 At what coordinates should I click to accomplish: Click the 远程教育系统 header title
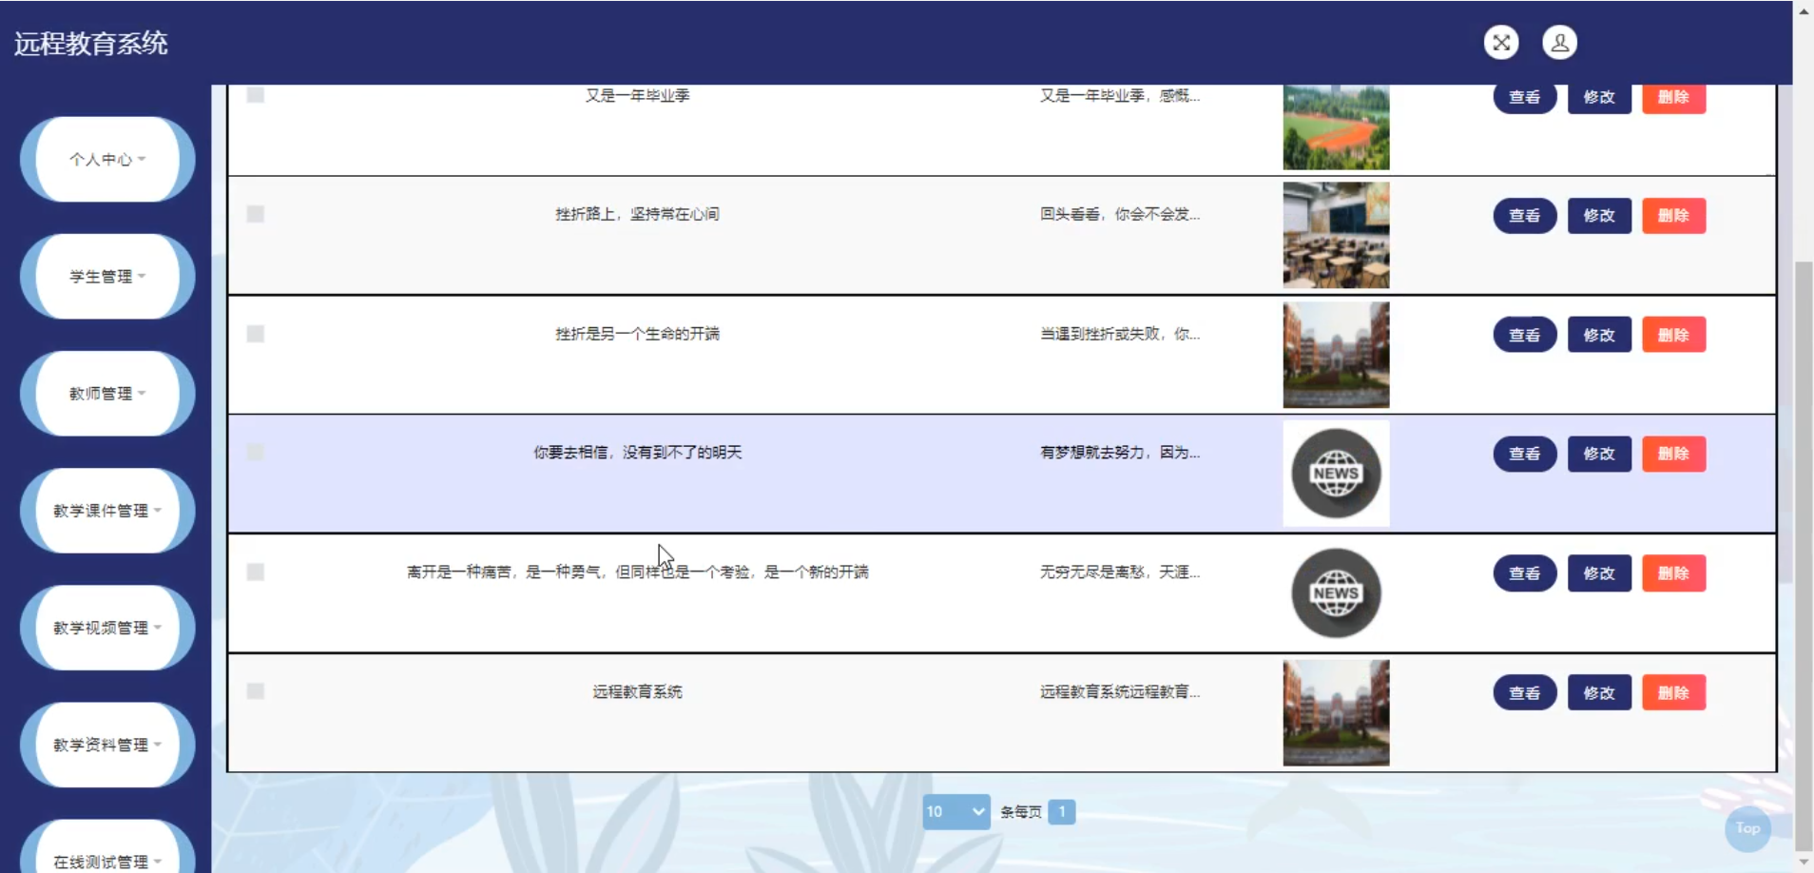pos(91,44)
